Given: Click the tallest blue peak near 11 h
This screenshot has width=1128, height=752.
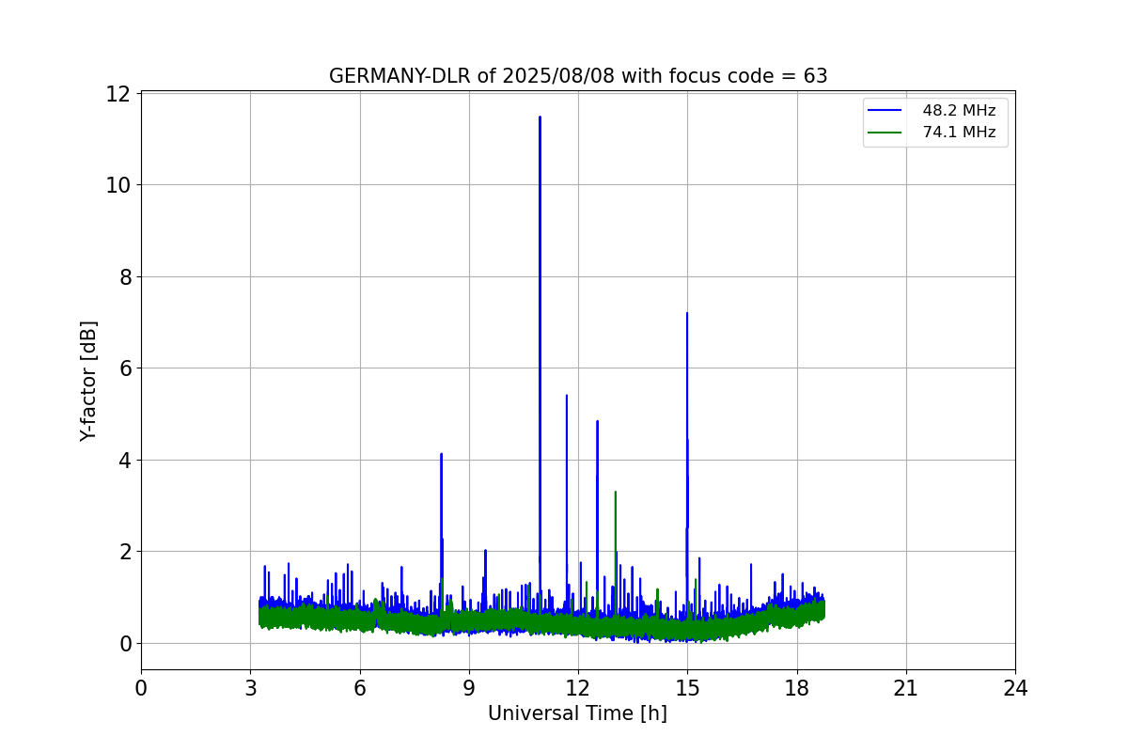Looking at the screenshot, I should click(540, 117).
